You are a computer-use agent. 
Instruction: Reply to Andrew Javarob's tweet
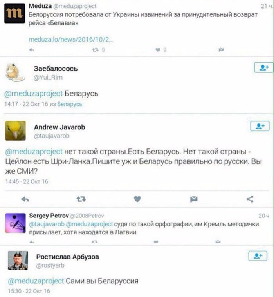[x=25, y=199]
